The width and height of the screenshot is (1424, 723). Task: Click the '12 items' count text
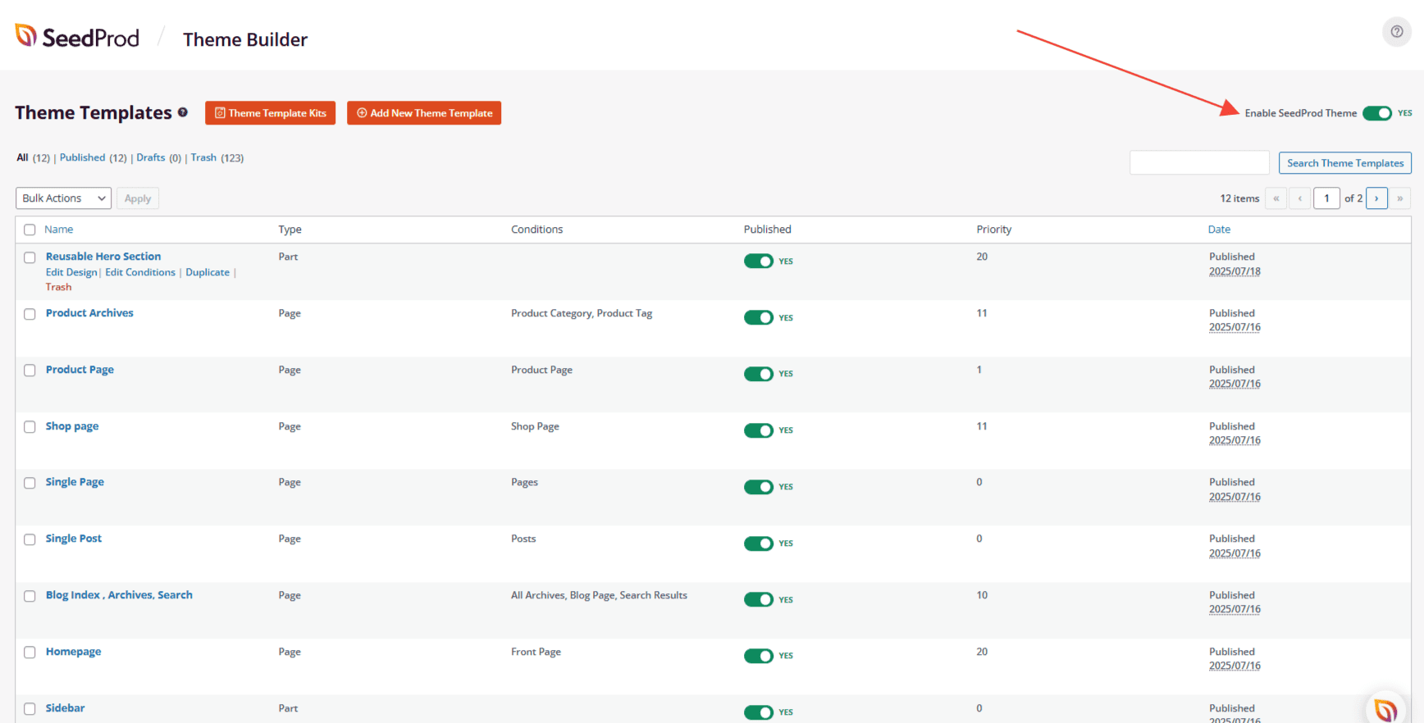(x=1239, y=198)
